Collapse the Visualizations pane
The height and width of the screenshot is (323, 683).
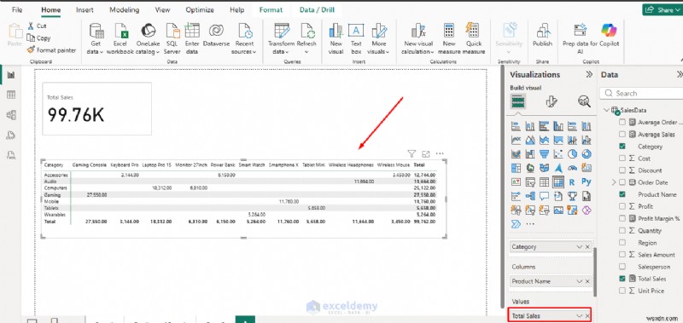(589, 74)
